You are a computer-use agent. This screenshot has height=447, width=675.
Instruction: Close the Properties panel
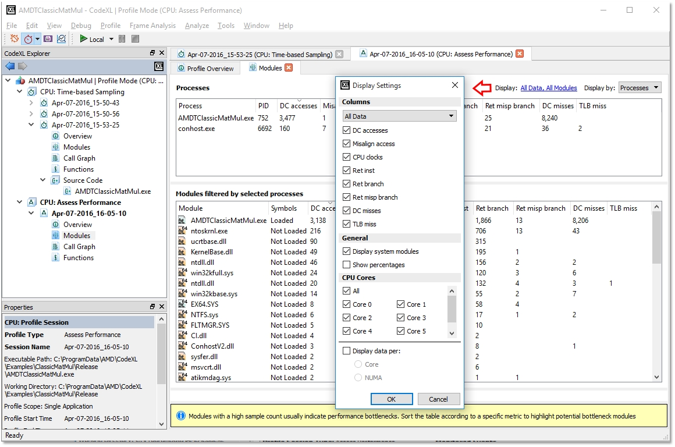pyautogui.click(x=162, y=307)
